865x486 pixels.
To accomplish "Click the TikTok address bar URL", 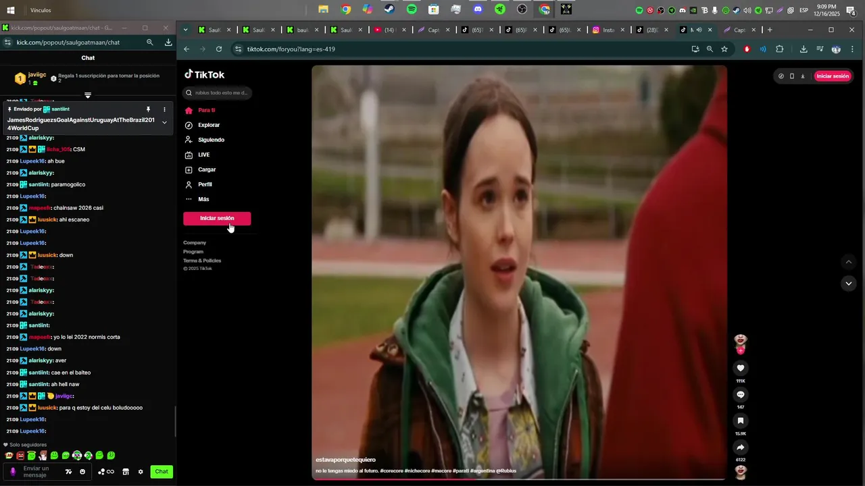I will point(291,49).
